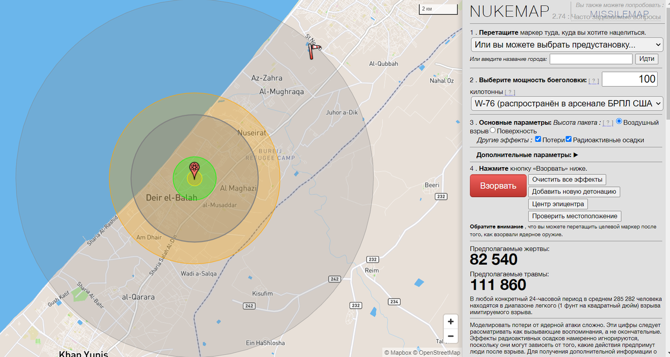This screenshot has width=670, height=357.
Task: Expand Дополнительные параметры section
Action: (527, 155)
